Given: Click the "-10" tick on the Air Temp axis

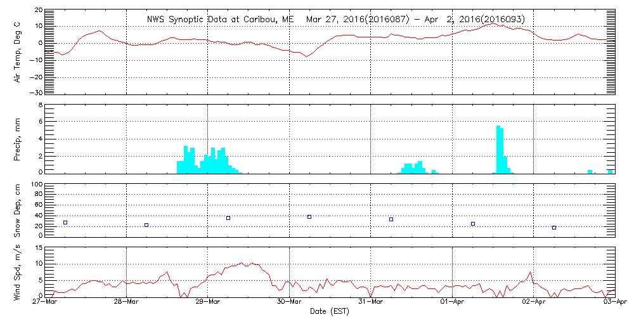Looking at the screenshot, I should click(x=37, y=60).
